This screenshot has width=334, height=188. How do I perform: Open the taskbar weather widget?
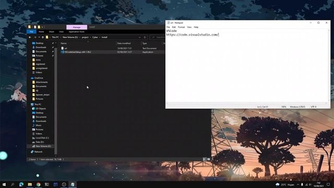[x=285, y=184]
